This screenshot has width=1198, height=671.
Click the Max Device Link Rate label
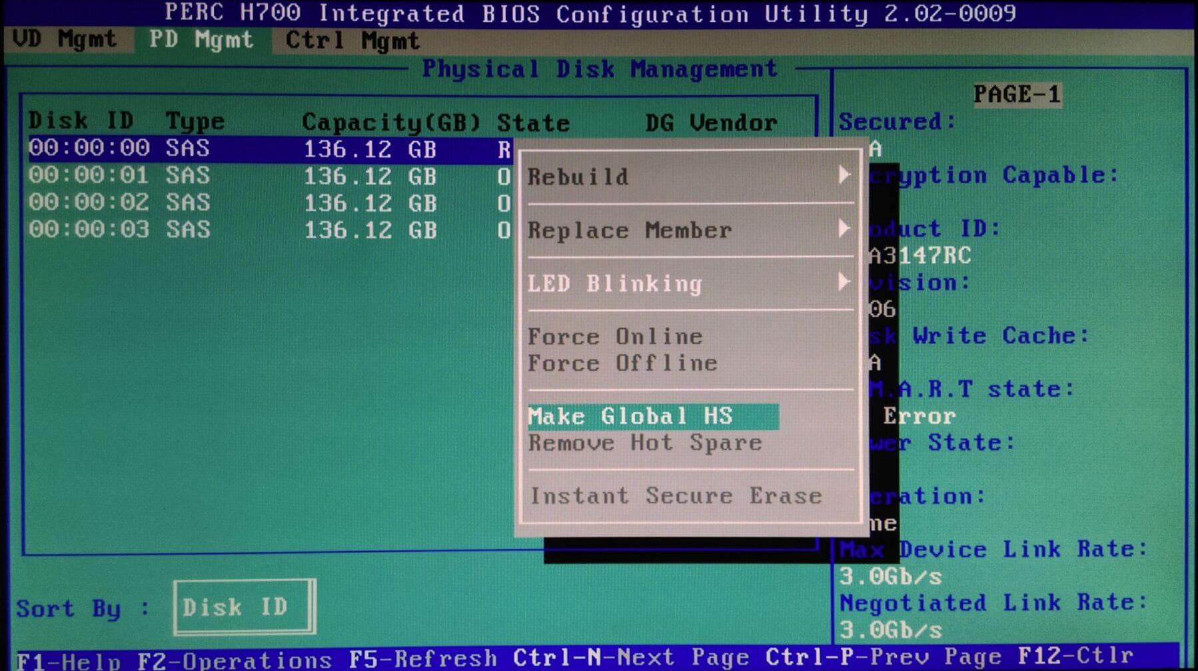point(993,549)
